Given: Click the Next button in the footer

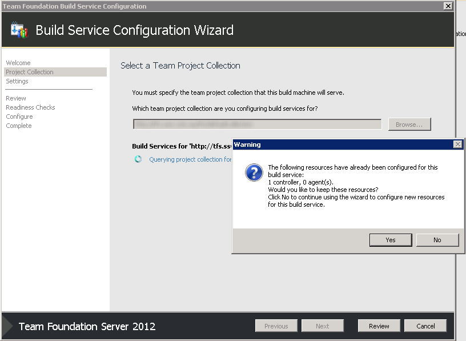Looking at the screenshot, I should pos(323,326).
